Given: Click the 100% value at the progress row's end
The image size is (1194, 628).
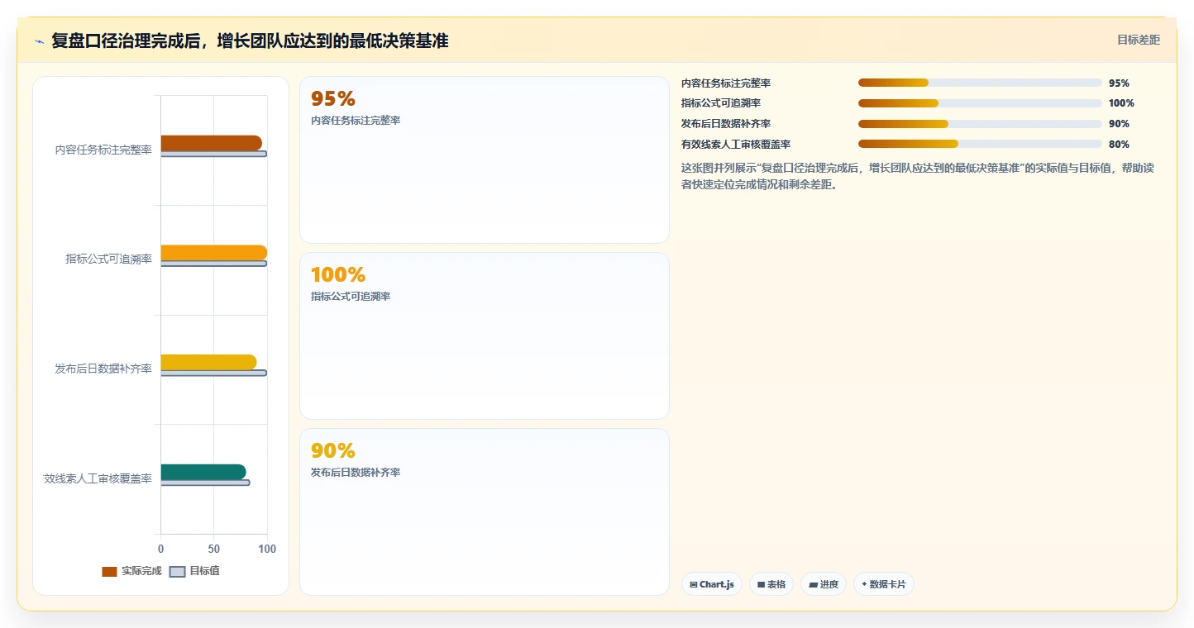Looking at the screenshot, I should click(x=1121, y=103).
